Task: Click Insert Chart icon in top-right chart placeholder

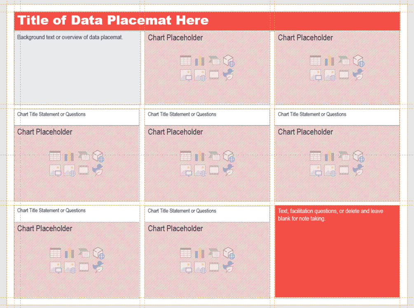Action: (330, 61)
